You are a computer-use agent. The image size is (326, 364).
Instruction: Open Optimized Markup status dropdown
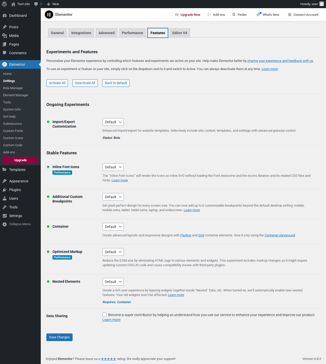coord(113,252)
